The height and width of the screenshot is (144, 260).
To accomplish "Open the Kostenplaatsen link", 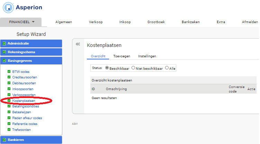I will 24,101.
